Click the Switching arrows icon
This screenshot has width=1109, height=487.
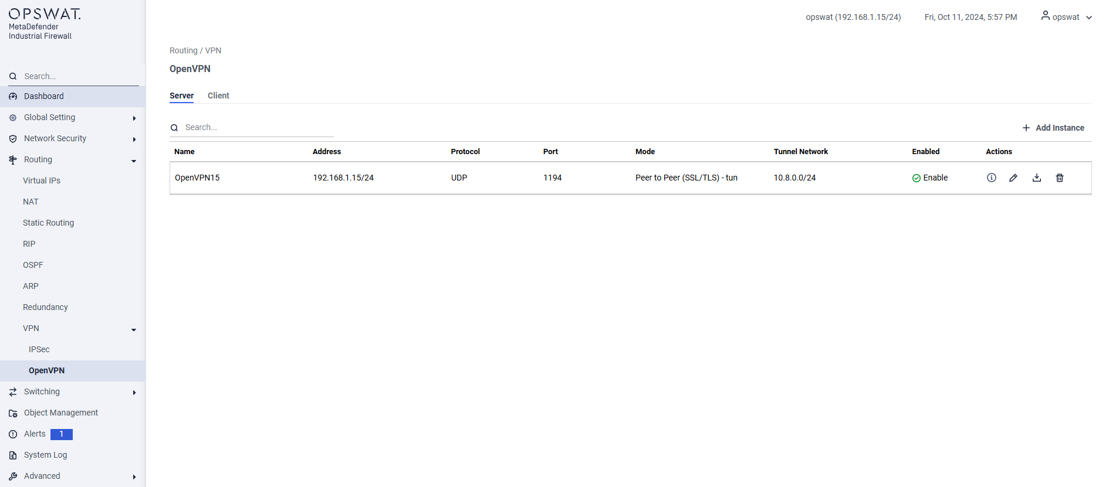coord(13,392)
